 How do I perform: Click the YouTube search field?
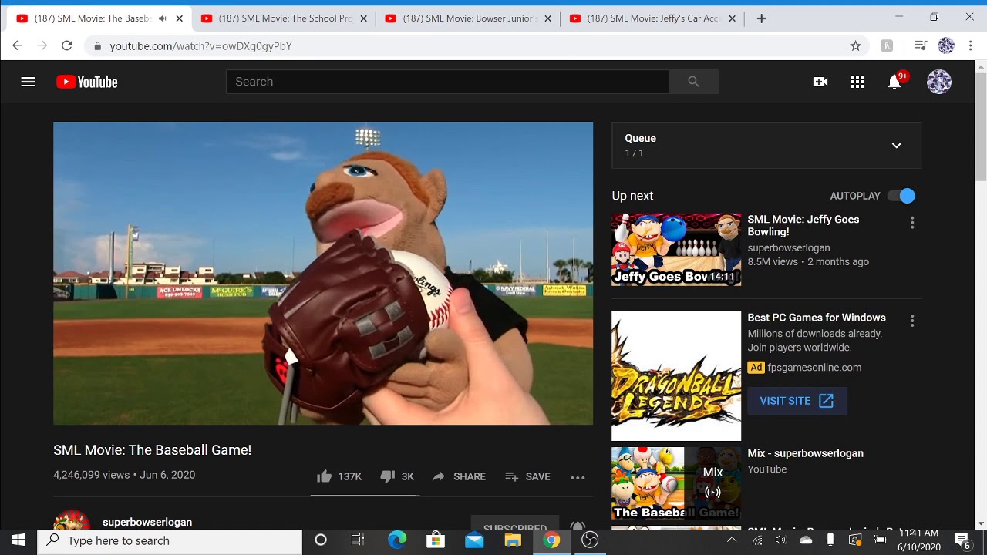point(447,82)
